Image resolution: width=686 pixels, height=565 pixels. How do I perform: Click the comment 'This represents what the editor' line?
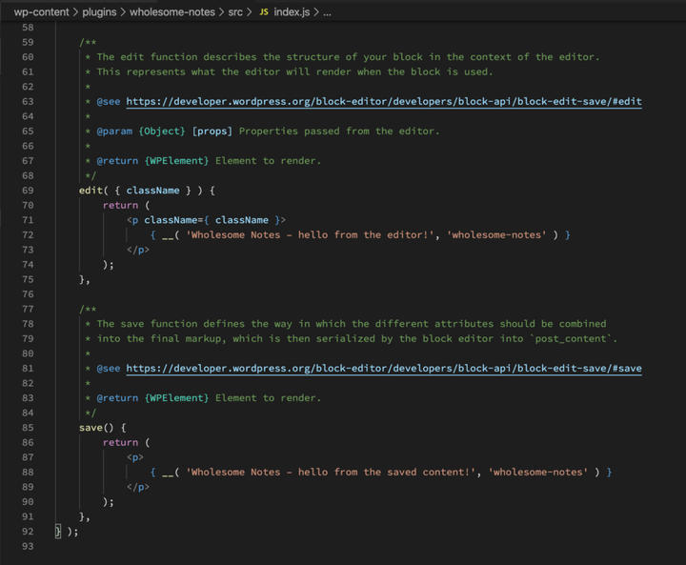tap(289, 71)
